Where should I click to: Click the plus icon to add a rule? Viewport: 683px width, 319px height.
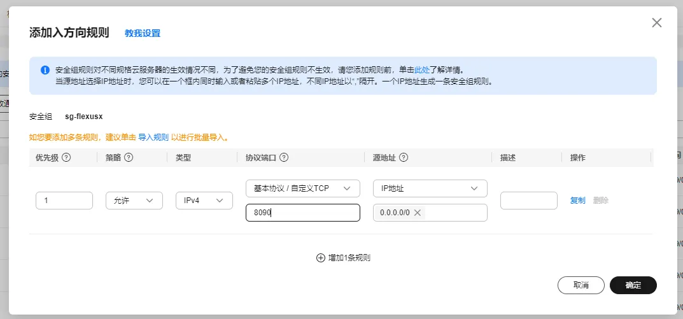[x=320, y=258]
